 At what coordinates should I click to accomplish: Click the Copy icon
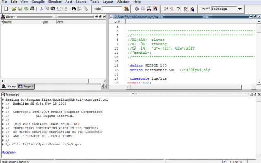click(47, 9)
